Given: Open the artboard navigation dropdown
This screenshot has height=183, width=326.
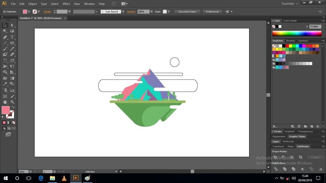Looking at the screenshot, I should pos(54,172).
